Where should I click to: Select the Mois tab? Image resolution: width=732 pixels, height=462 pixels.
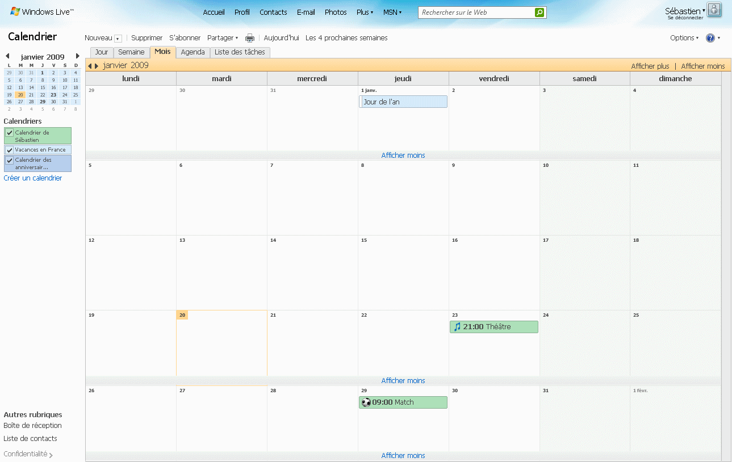click(x=162, y=52)
